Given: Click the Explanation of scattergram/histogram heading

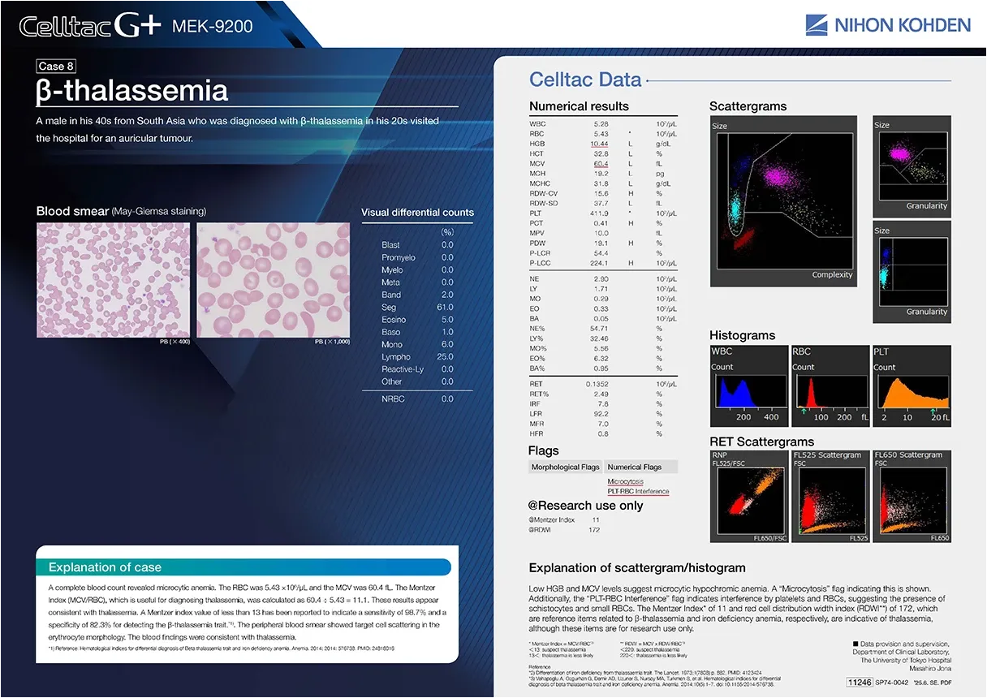Looking at the screenshot, I should tap(637, 567).
